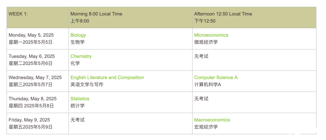Click the Macroeconomics link

pyautogui.click(x=212, y=120)
